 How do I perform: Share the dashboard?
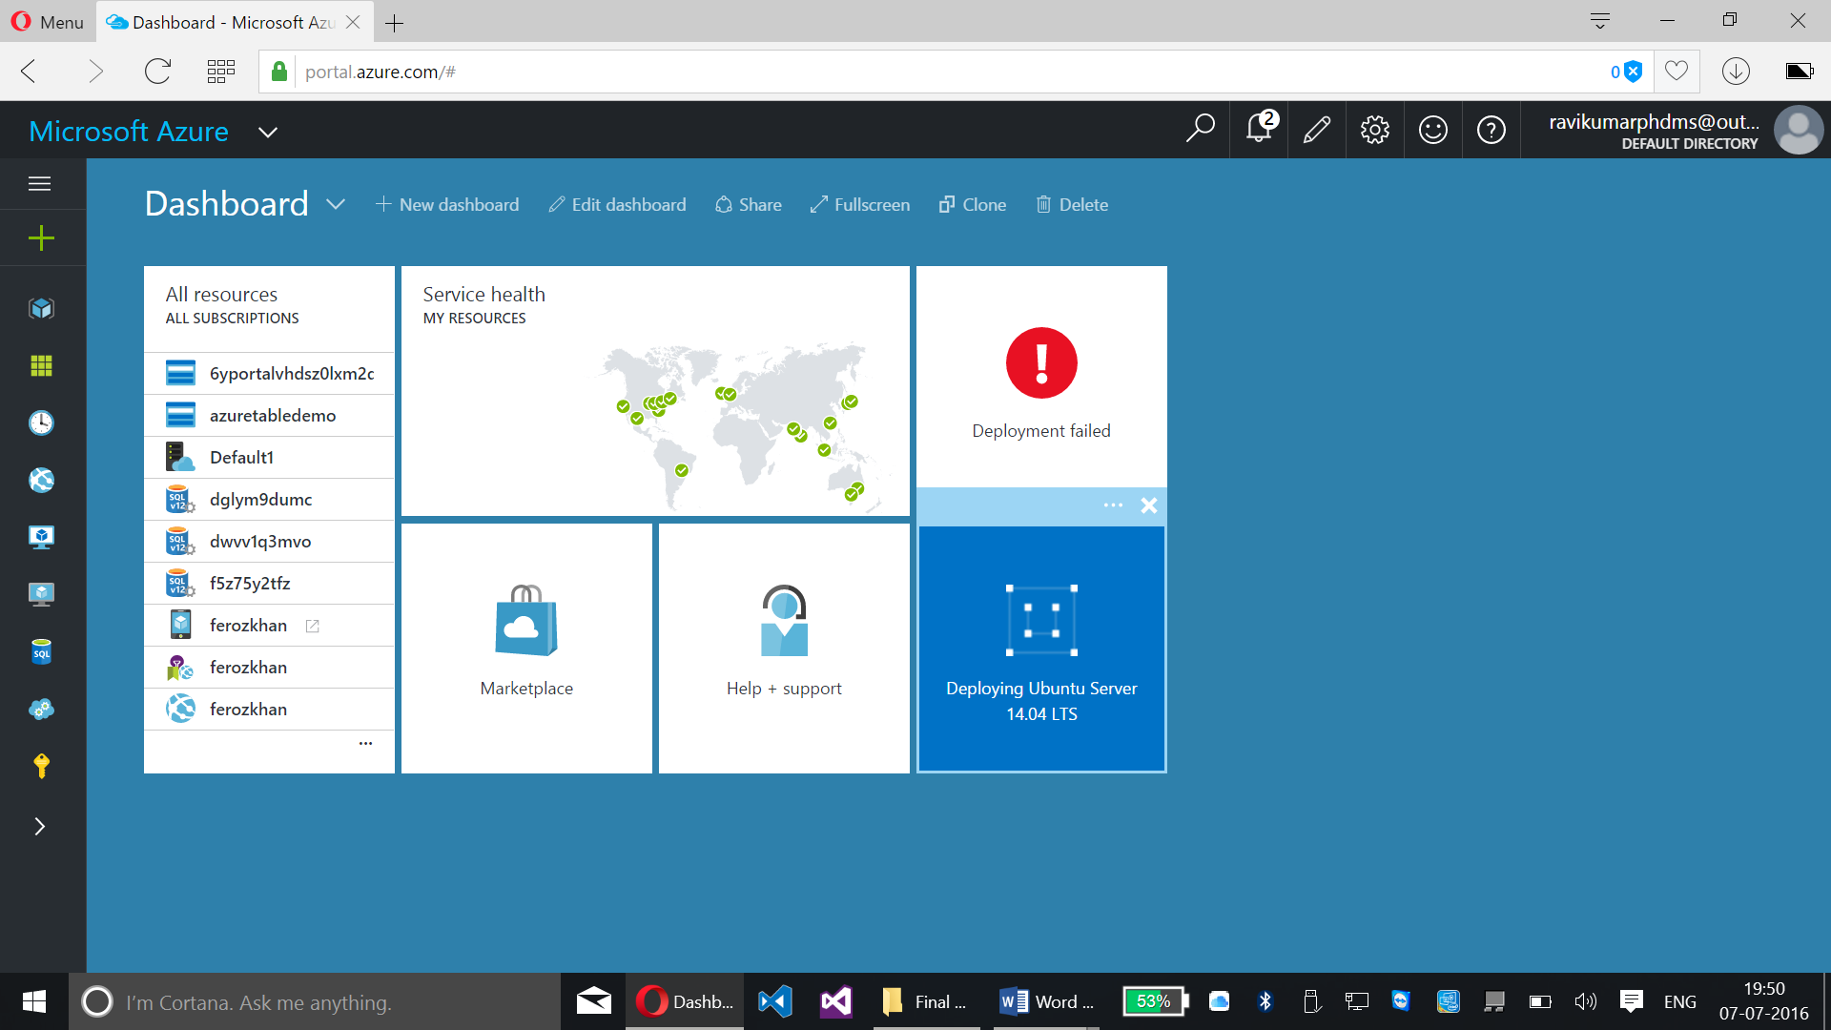pyautogui.click(x=749, y=205)
